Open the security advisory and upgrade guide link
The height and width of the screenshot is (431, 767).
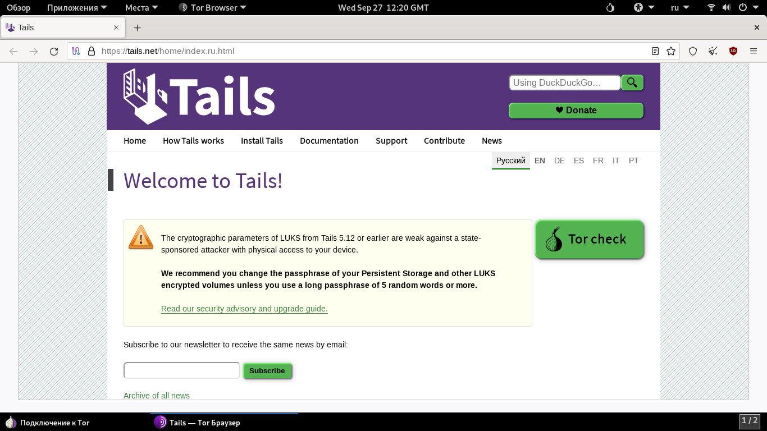coord(244,309)
